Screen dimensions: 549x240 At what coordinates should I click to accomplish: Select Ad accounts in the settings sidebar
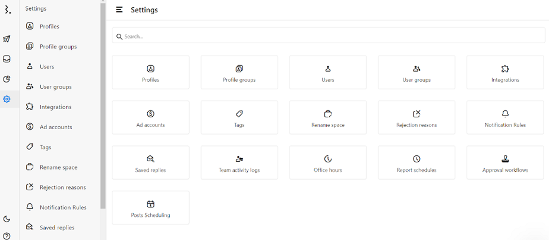[x=59, y=127]
